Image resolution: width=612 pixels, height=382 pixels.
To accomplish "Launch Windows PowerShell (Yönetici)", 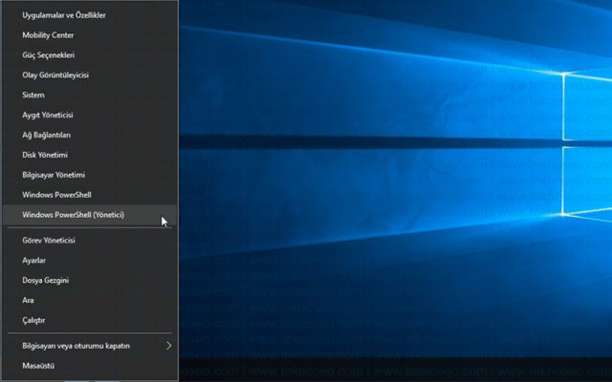I will pyautogui.click(x=90, y=215).
